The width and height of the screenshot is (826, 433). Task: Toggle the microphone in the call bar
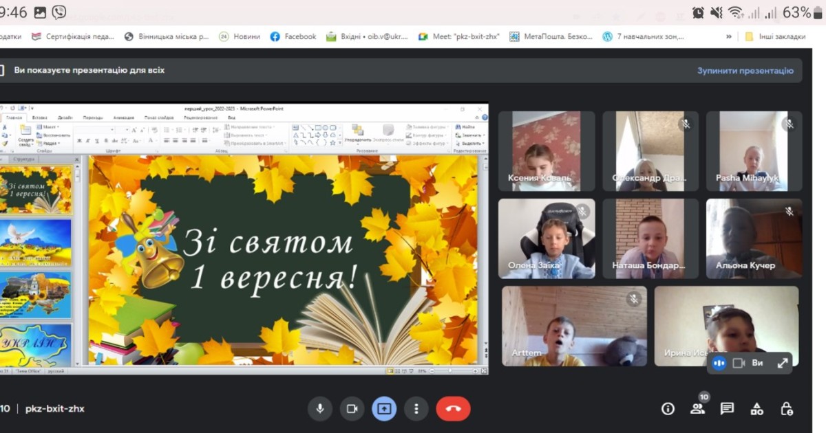[x=319, y=408]
